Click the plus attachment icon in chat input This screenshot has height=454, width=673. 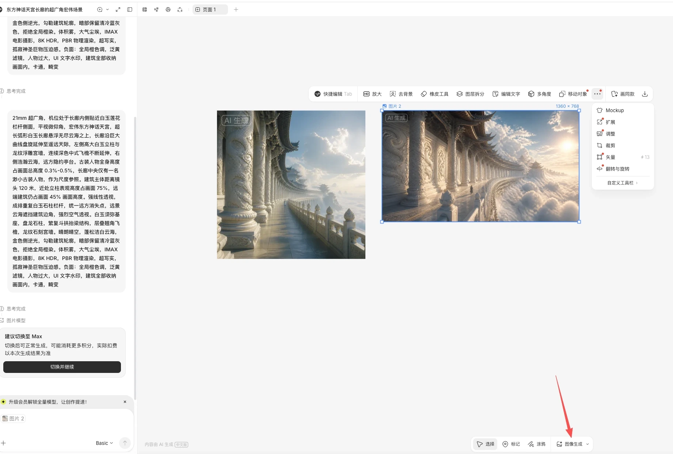[4, 443]
